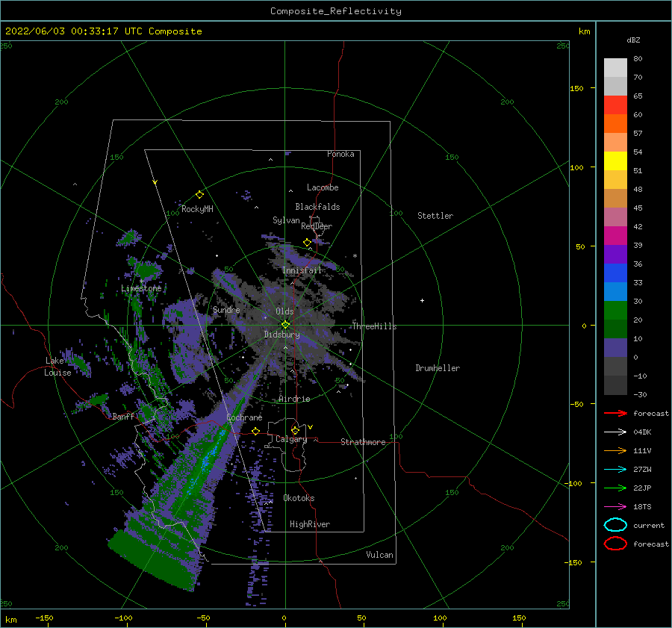Click the white 04DK arrow icon
Screen dimensions: 672x628
click(615, 432)
